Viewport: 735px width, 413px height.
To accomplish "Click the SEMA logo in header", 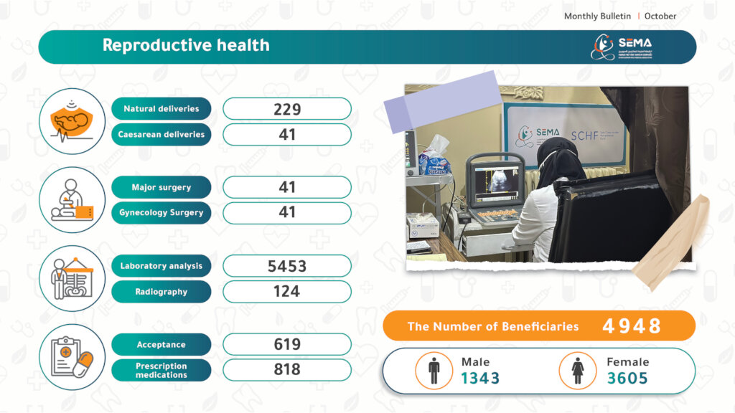I will (622, 47).
